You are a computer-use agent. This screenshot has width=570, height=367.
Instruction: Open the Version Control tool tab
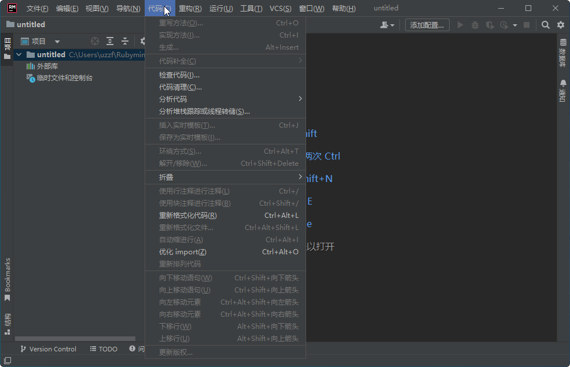pyautogui.click(x=49, y=349)
